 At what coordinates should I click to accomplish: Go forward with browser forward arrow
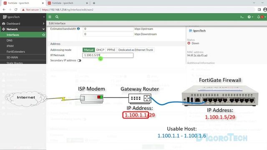[10, 10]
